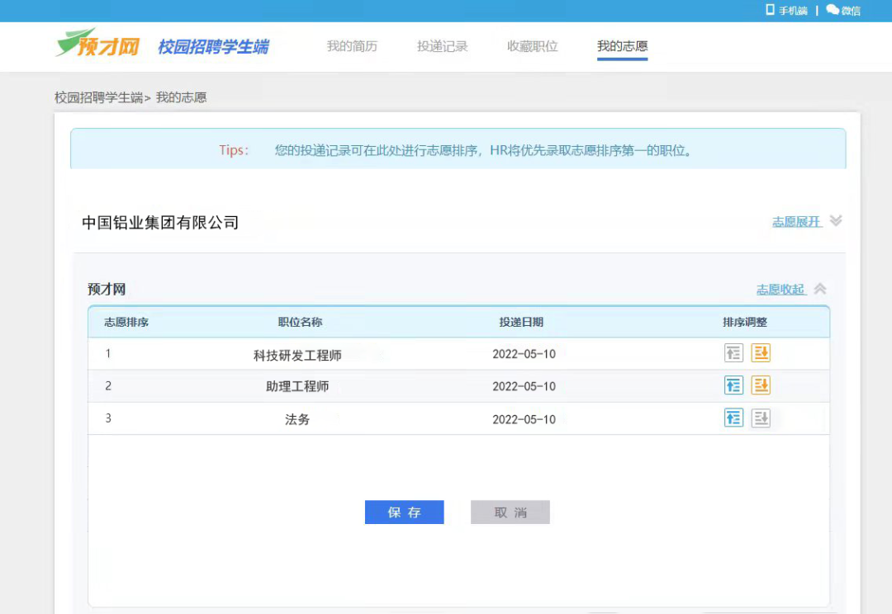
Task: Go to the 收藏职位 tab
Action: tap(533, 46)
